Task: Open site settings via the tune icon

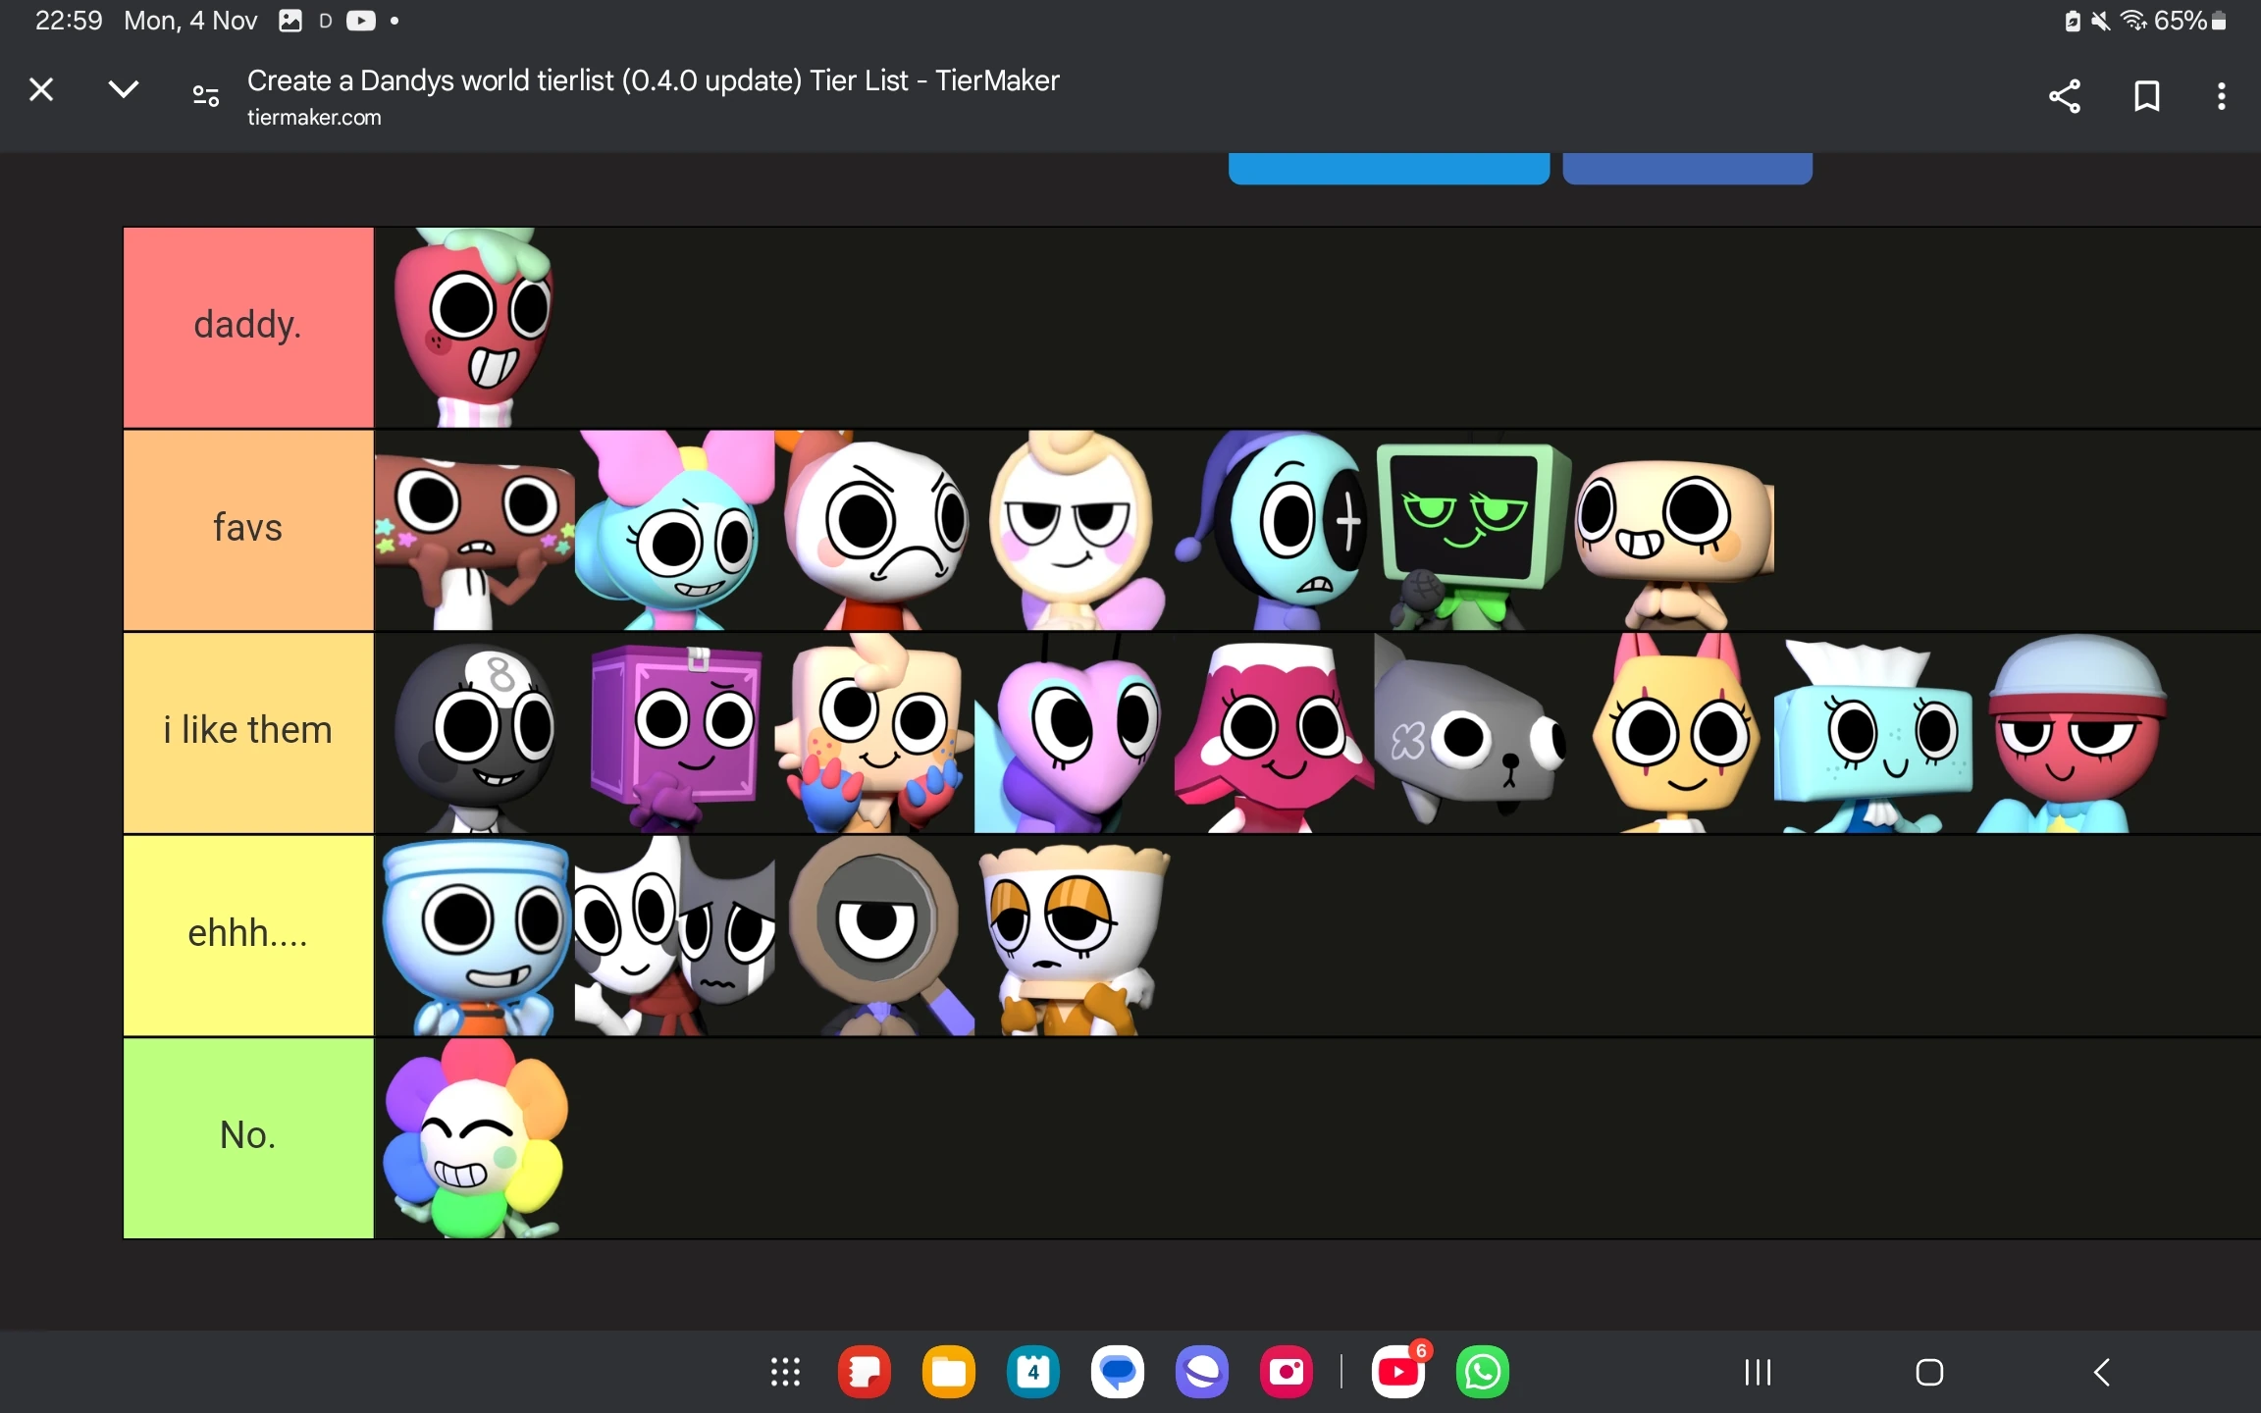Action: pos(205,95)
